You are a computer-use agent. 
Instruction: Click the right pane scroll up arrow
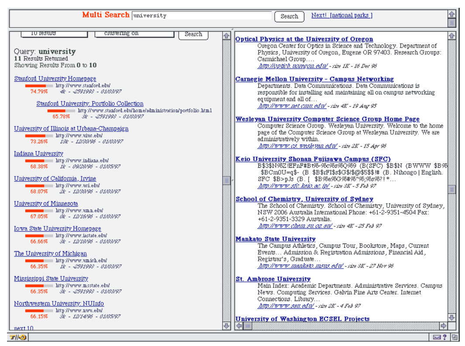point(451,36)
